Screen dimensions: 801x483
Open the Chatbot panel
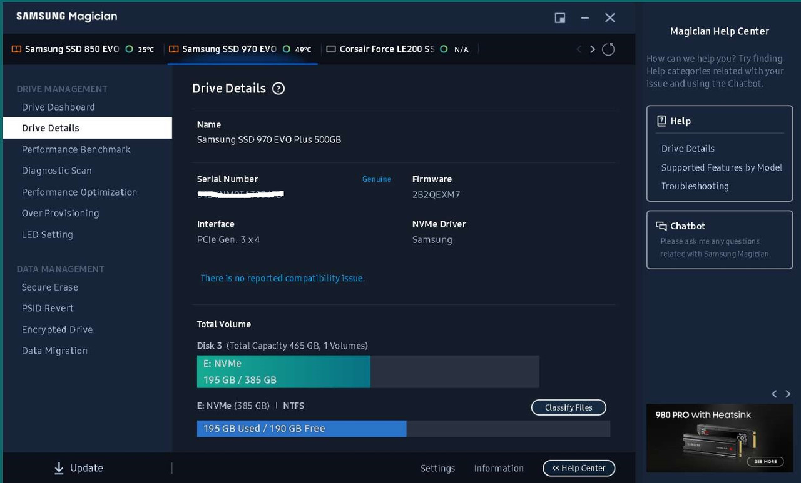[x=720, y=240]
